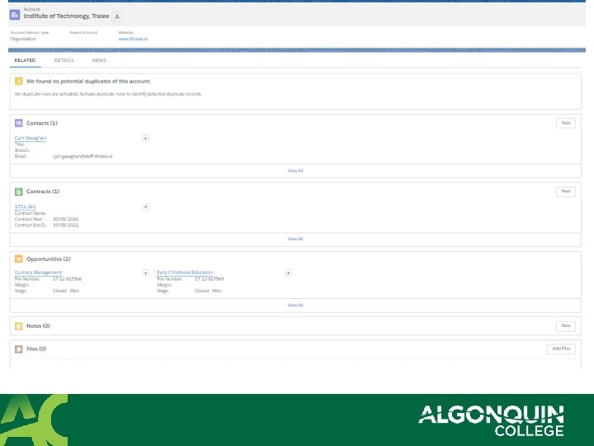
Task: Click View All under Opportunities
Action: (x=295, y=306)
